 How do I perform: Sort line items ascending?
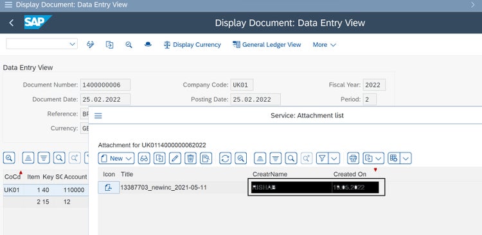click(28, 158)
